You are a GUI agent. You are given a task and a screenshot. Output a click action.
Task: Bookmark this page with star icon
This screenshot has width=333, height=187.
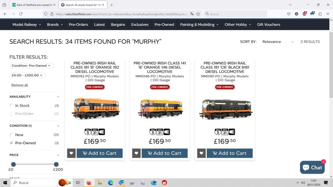click(198, 14)
